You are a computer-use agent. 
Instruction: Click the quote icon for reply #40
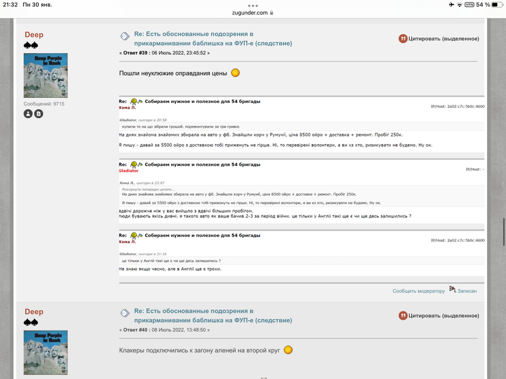point(403,315)
